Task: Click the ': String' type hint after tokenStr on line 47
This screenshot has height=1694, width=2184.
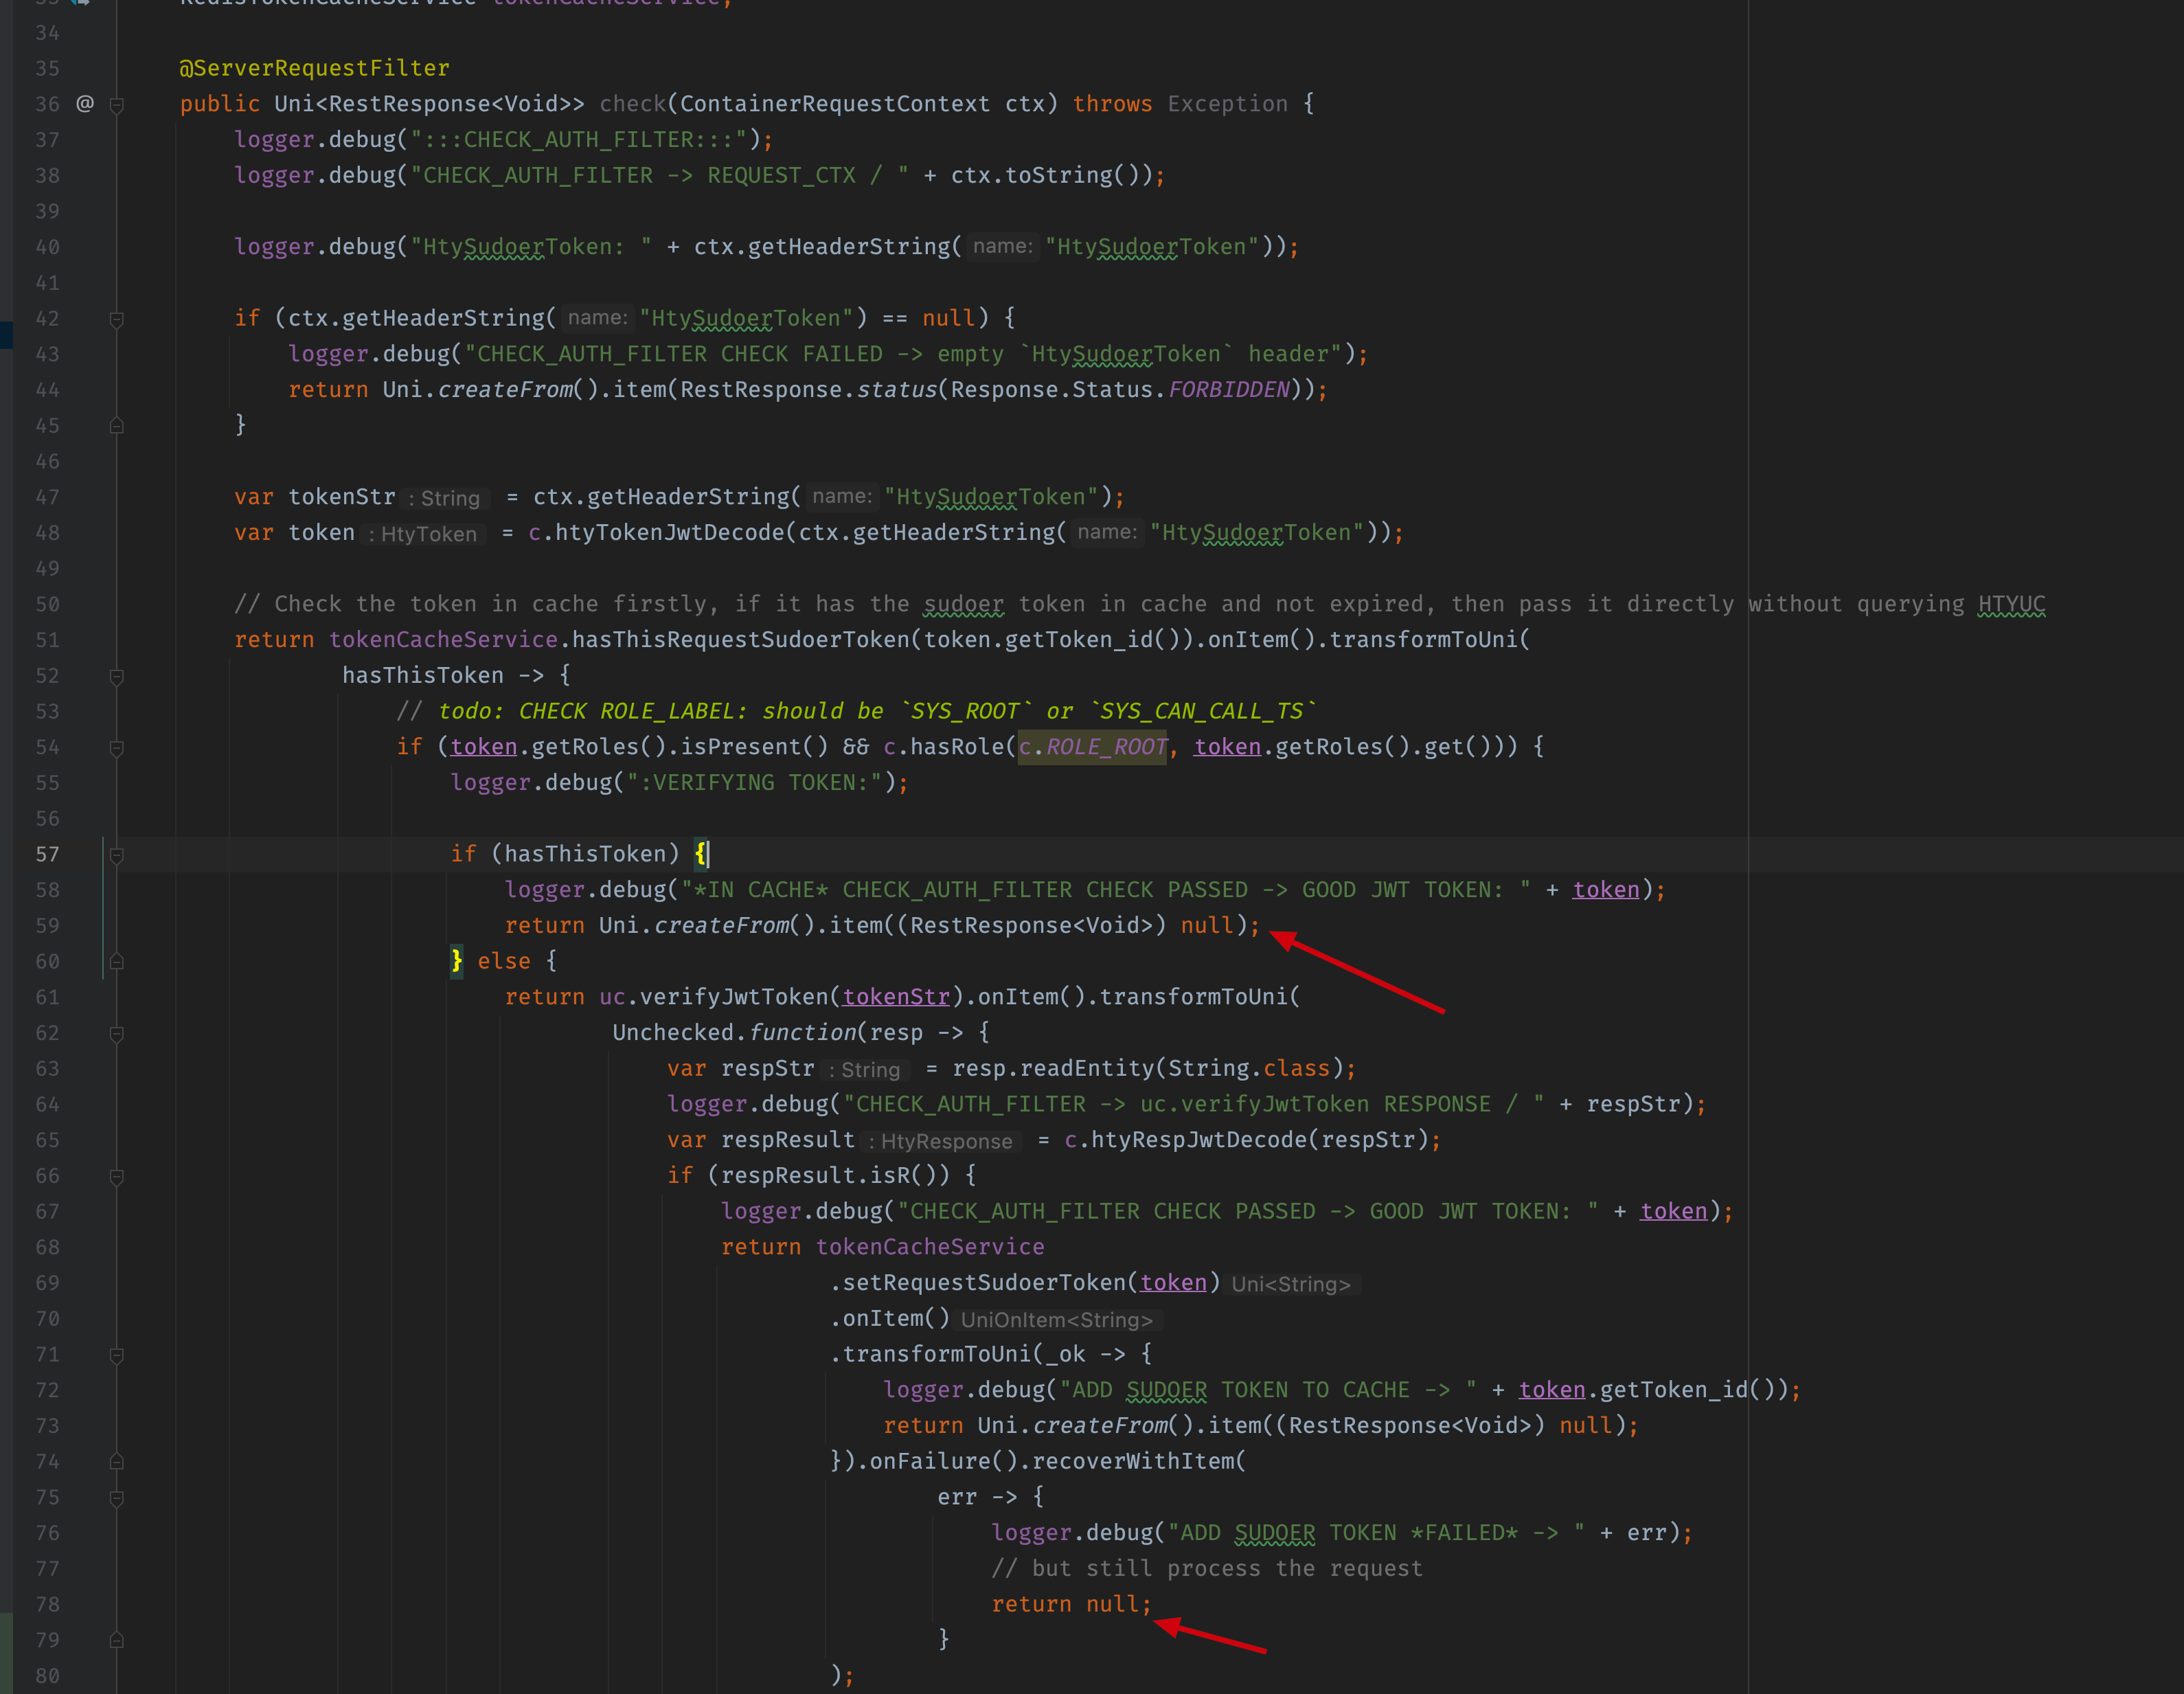Action: (444, 498)
